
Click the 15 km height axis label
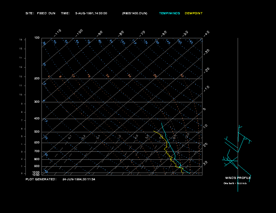[21, 49]
